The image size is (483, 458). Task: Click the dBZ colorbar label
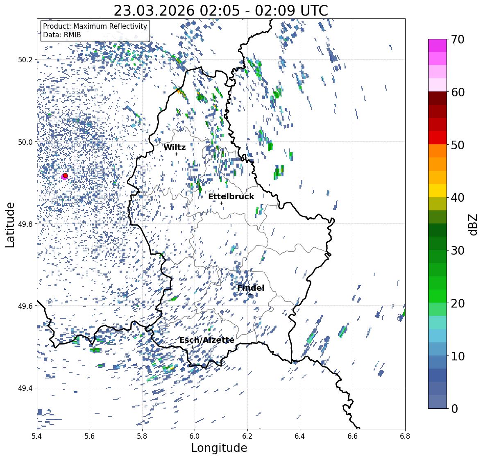coord(474,224)
